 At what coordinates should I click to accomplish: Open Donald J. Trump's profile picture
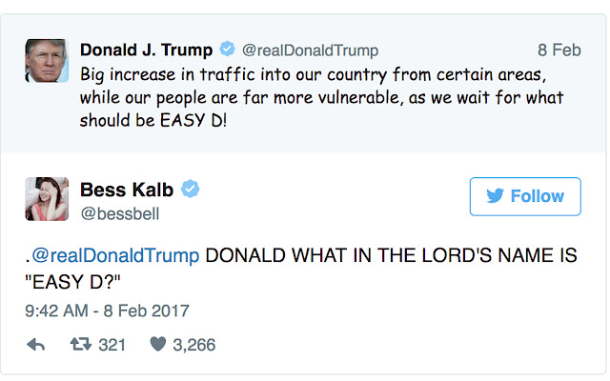[x=46, y=61]
